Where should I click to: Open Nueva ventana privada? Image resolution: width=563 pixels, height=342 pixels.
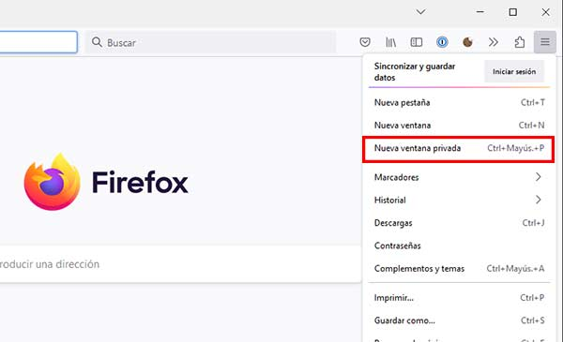[459, 148]
